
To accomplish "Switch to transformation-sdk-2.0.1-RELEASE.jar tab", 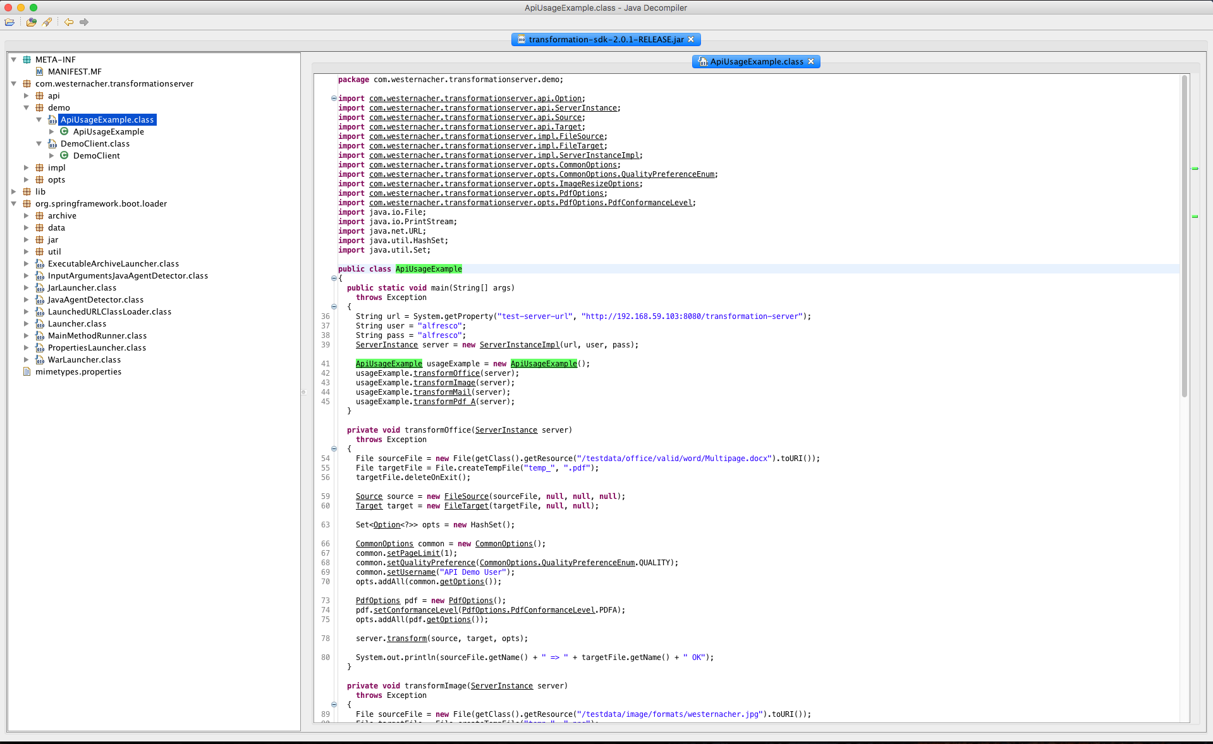I will pos(606,40).
